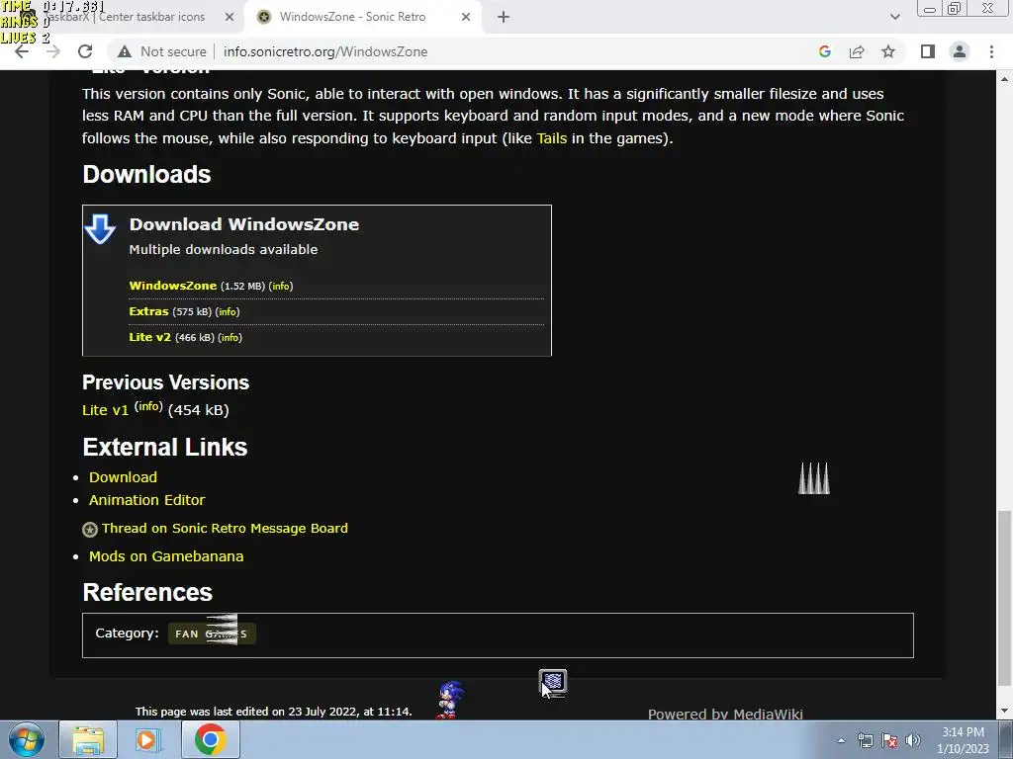Image resolution: width=1013 pixels, height=759 pixels.
Task: Open info link next to Lite v2
Action: [x=230, y=338]
